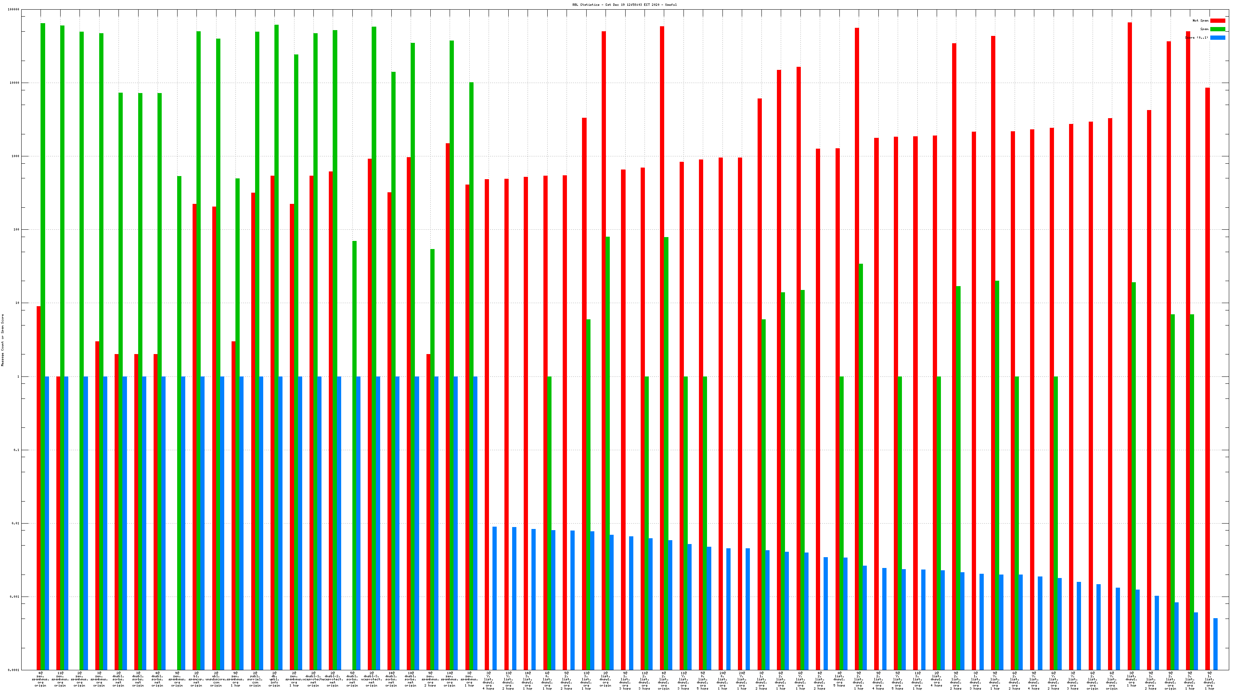Click the green Spam legend swatch
Screen dimensions: 1235x695
pos(1218,29)
